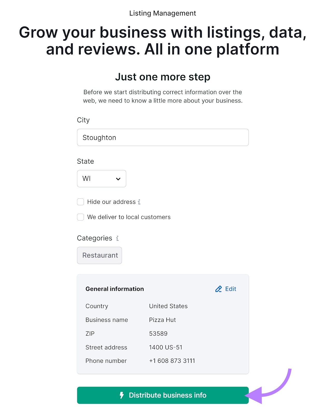Click the Pizza Hut business name value

point(162,320)
